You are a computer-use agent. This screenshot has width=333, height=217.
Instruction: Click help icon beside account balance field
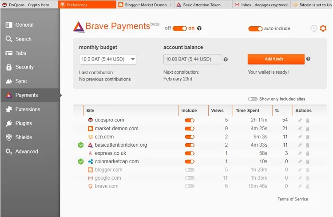click(x=226, y=60)
